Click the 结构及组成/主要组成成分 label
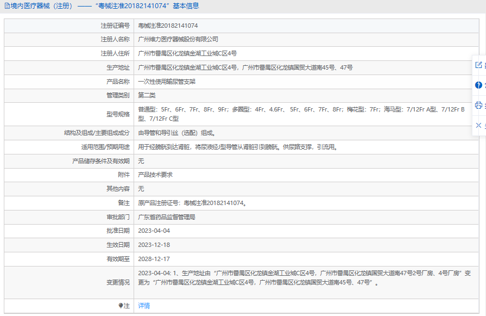Viewport: 486px width, 316px height. point(97,133)
